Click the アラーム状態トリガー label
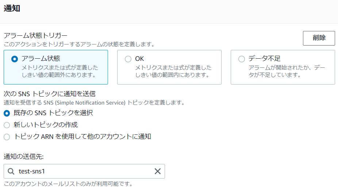The width and height of the screenshot is (338, 188). [x=35, y=36]
